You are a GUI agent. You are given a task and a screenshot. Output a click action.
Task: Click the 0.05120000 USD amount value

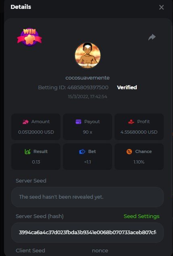pos(36,132)
